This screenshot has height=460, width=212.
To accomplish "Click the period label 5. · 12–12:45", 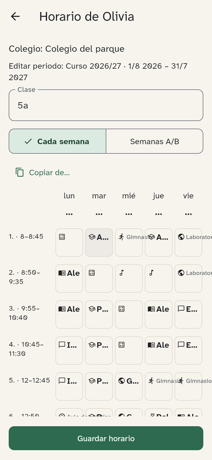I will pos(29,380).
